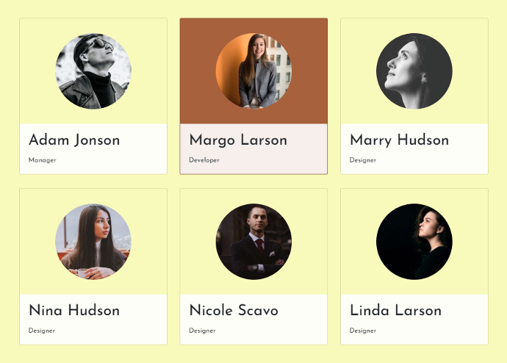Screen dimensions: 507x363
Task: Select the Designer label under Marry Hudson
Action: coord(363,160)
